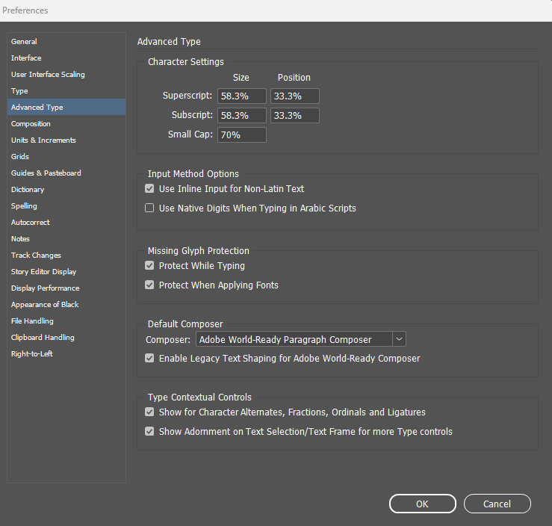552x526 pixels.
Task: Toggle Use Inline Input for Non-Latin Text
Action: pos(149,189)
